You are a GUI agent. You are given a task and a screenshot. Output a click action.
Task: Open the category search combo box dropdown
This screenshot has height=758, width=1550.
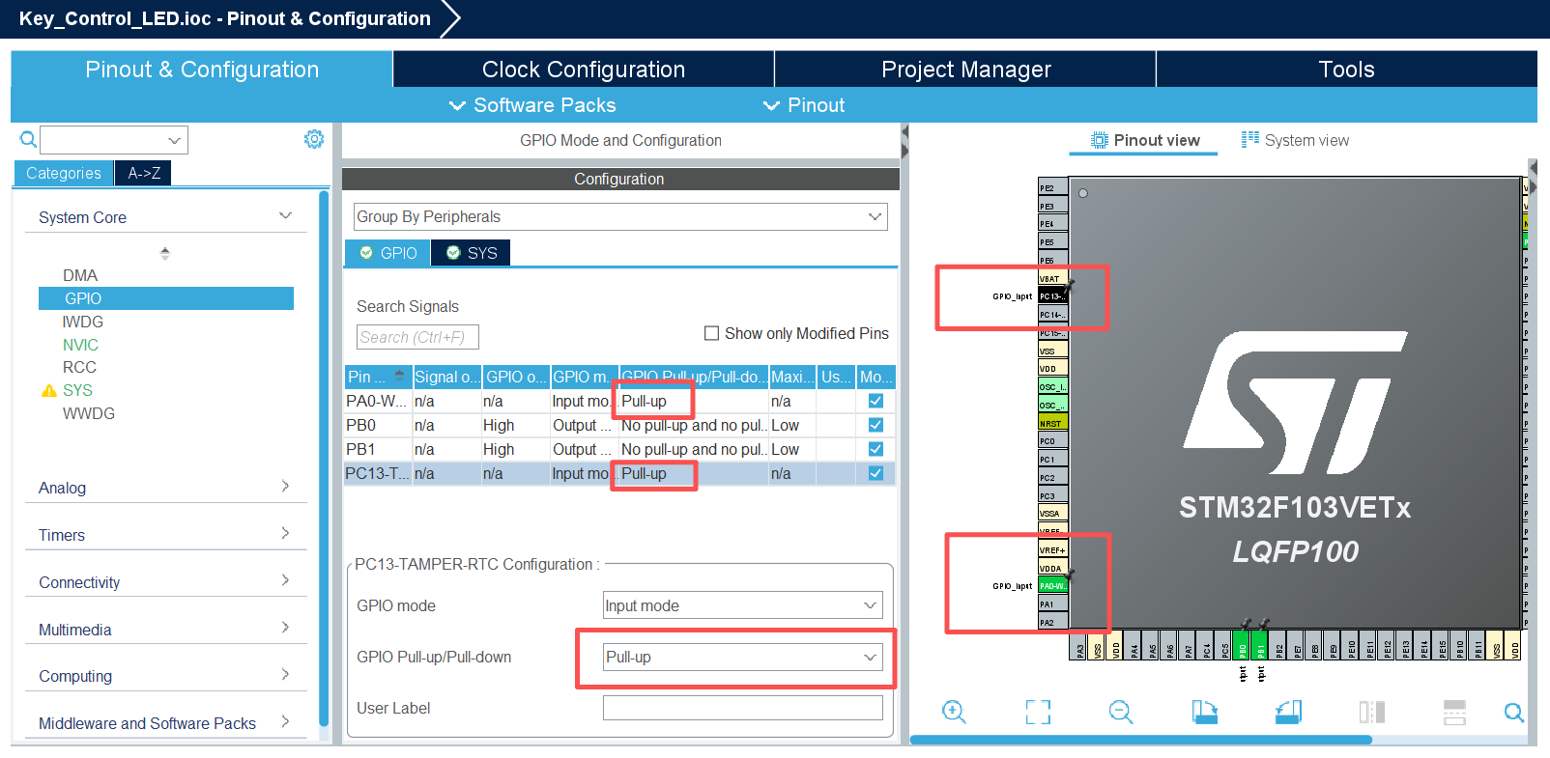174,140
